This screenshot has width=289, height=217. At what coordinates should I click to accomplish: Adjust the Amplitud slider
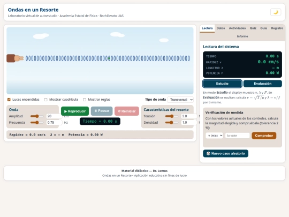pos(37,116)
